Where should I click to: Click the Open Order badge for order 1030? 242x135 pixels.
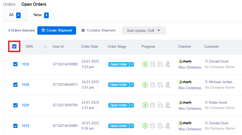pos(119,64)
